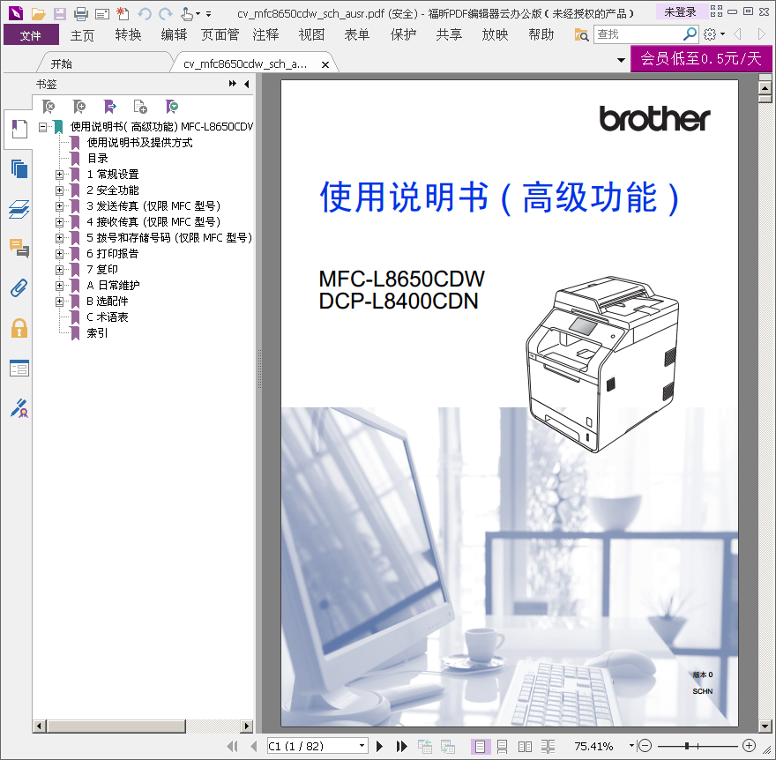
Task: Open the Security lock panel
Action: pos(19,328)
